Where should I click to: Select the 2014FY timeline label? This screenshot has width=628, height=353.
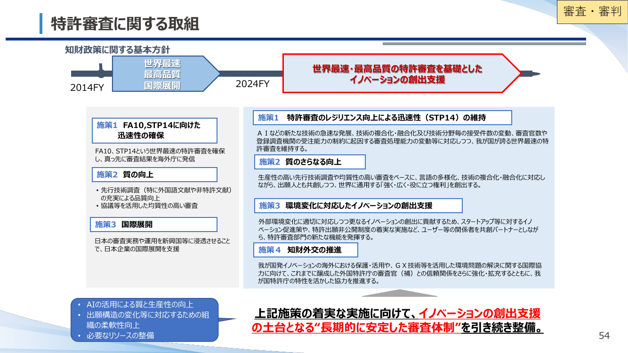click(87, 88)
